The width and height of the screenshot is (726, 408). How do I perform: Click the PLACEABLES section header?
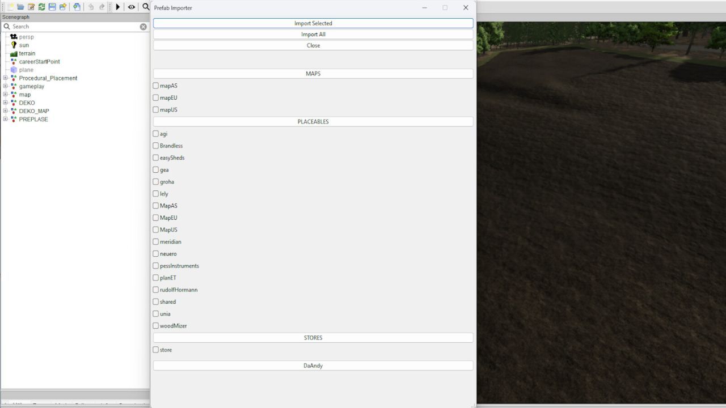(313, 121)
